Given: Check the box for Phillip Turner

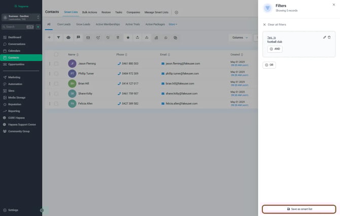Looking at the screenshot, I should [56, 73].
